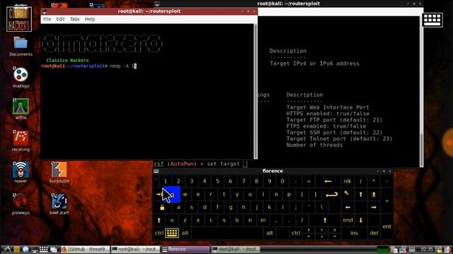This screenshot has width=453, height=254.
Task: Tap the backspace arrow key on Florence
Action: click(x=328, y=181)
